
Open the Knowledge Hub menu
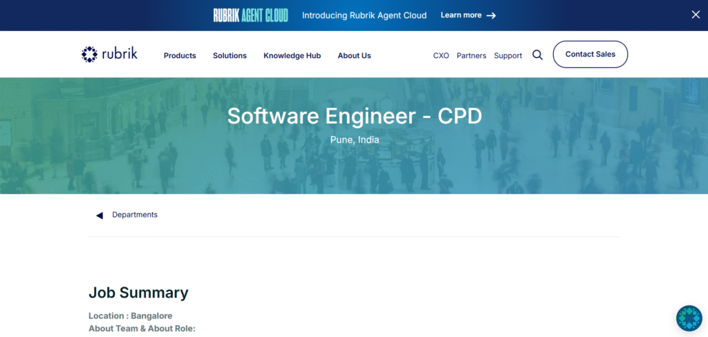click(x=292, y=55)
